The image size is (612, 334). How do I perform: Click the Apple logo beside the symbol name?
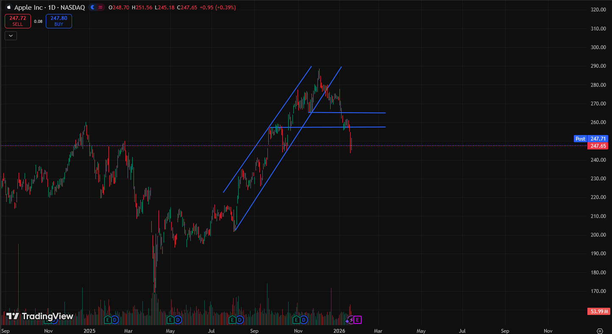(x=9, y=7)
